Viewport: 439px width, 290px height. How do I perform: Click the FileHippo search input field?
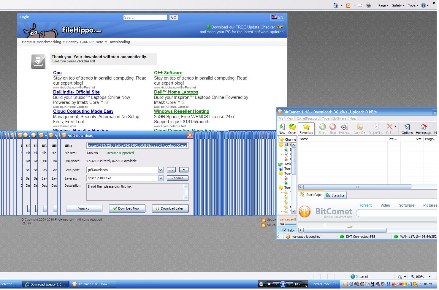coord(145,18)
